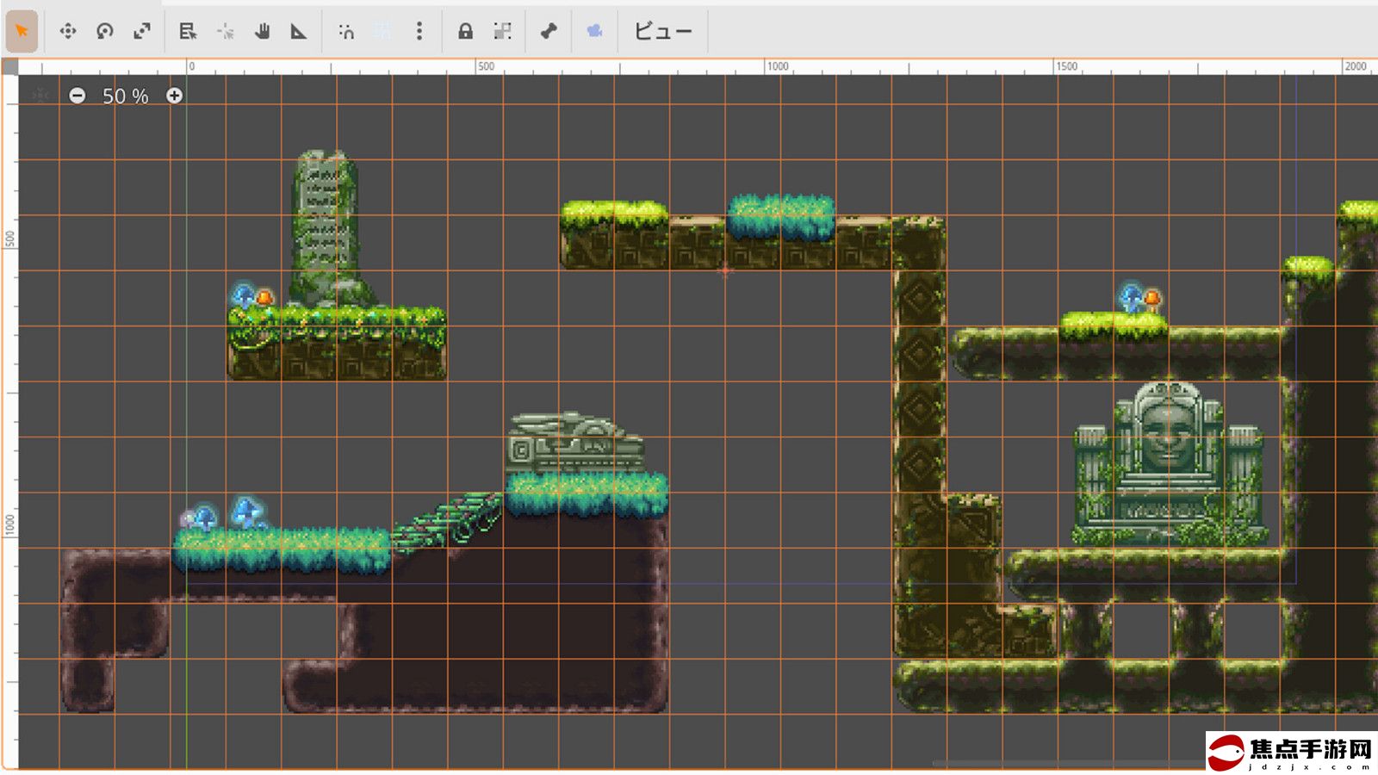Select the carved stone tank relic sprite
Viewport: 1378px width, 775px height.
tap(575, 443)
